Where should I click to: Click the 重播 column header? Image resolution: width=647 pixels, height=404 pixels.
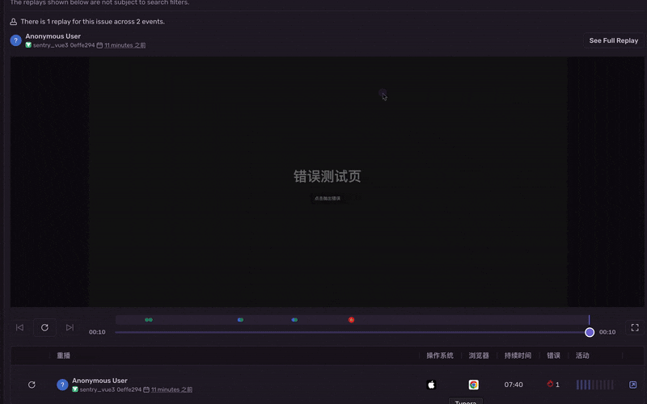coord(64,356)
